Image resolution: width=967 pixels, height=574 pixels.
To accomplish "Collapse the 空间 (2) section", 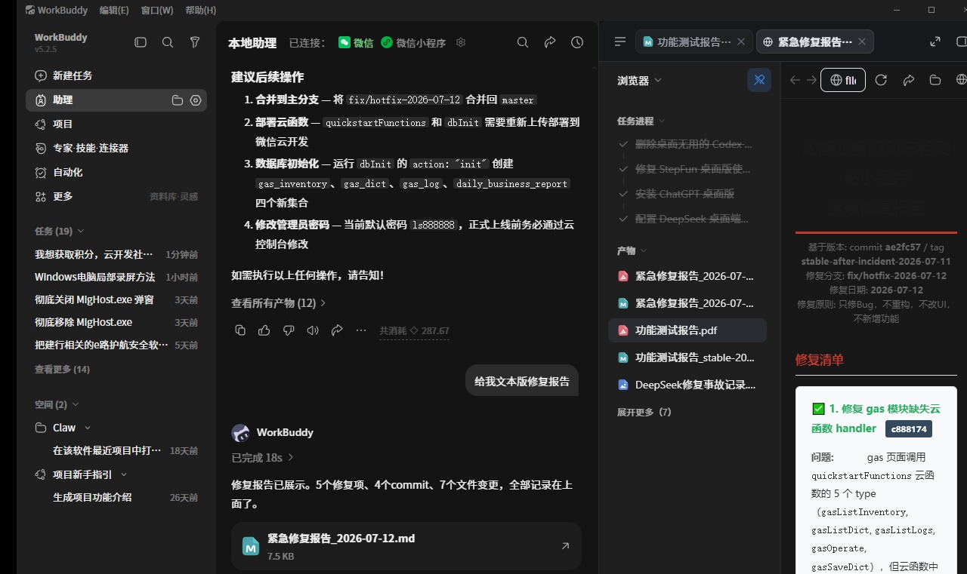I will 57,404.
